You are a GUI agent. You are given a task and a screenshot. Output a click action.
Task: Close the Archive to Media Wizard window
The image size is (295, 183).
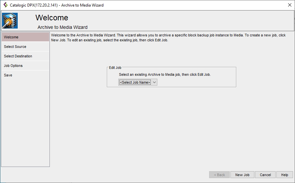coord(289,5)
